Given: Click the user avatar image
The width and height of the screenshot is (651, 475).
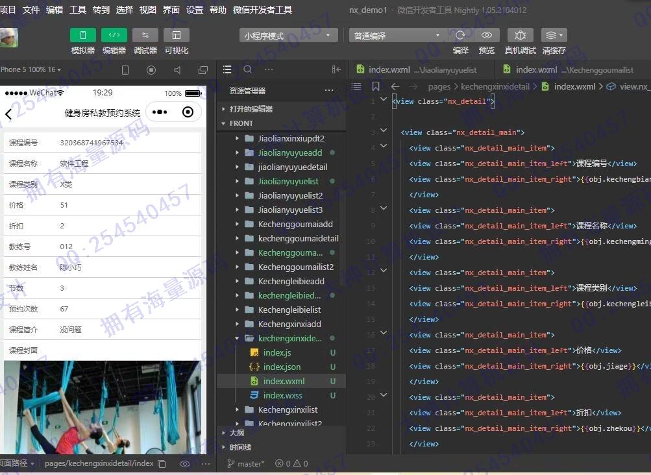Looking at the screenshot, I should 8,38.
